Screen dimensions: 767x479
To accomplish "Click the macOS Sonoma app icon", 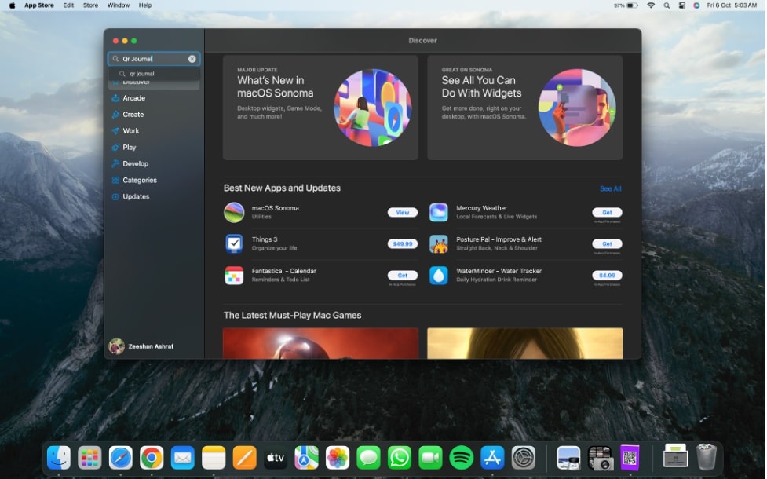I will 234,212.
